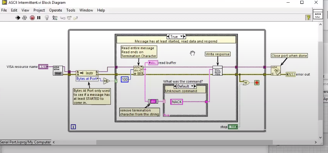
Task: Open the Project menu
Action: click(x=39, y=10)
